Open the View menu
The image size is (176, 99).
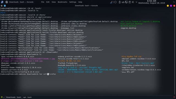click(x=54, y=2)
